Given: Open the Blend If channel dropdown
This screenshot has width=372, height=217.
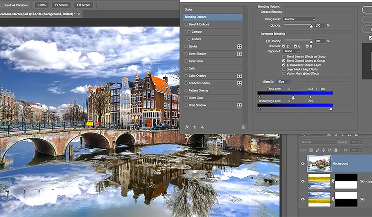Looking at the screenshot, I should pyautogui.click(x=284, y=81).
